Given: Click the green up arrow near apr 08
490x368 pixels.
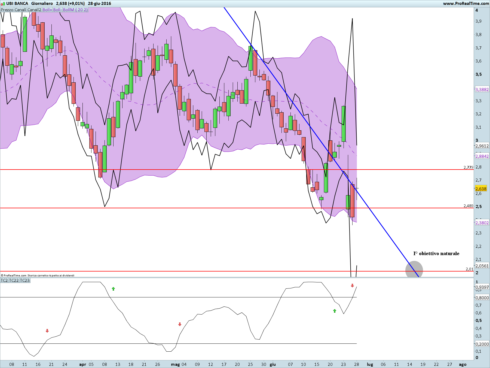Looking at the screenshot, I should [x=113, y=289].
